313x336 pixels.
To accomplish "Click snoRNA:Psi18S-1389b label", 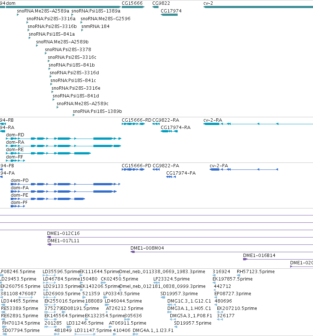I will pyautogui.click(x=97, y=111).
